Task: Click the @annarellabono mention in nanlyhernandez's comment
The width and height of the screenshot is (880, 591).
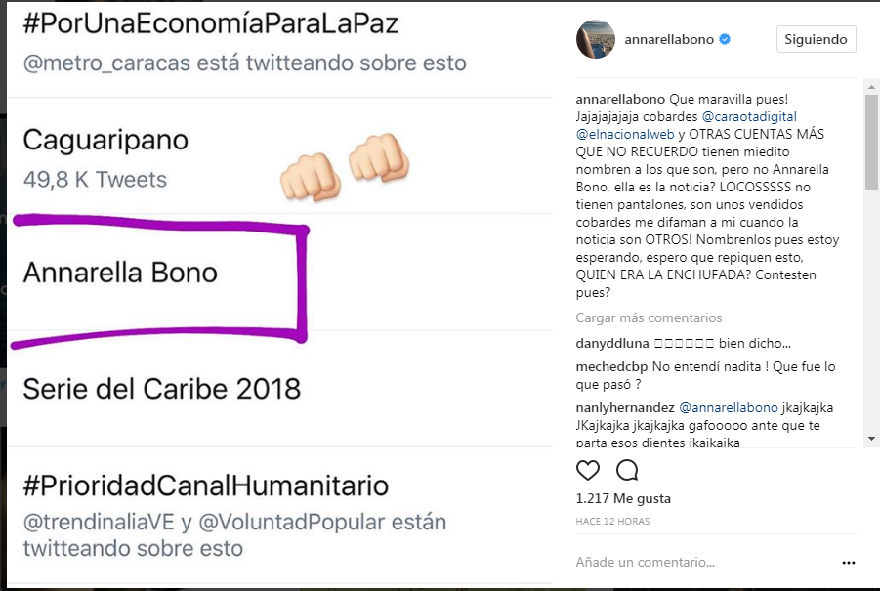Action: (x=729, y=407)
